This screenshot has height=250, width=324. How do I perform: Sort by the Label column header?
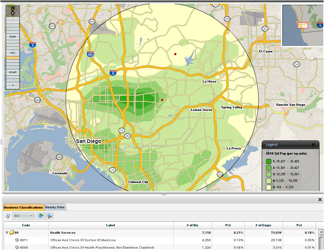(111, 225)
